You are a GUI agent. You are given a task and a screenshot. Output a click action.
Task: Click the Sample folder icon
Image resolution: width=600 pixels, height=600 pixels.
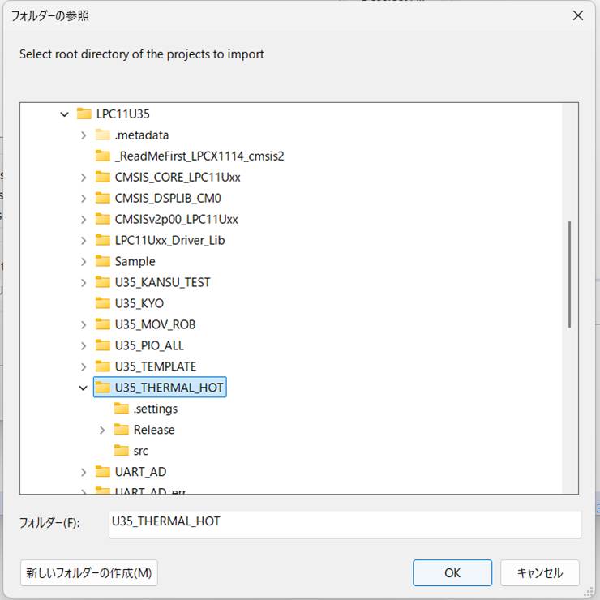click(102, 262)
